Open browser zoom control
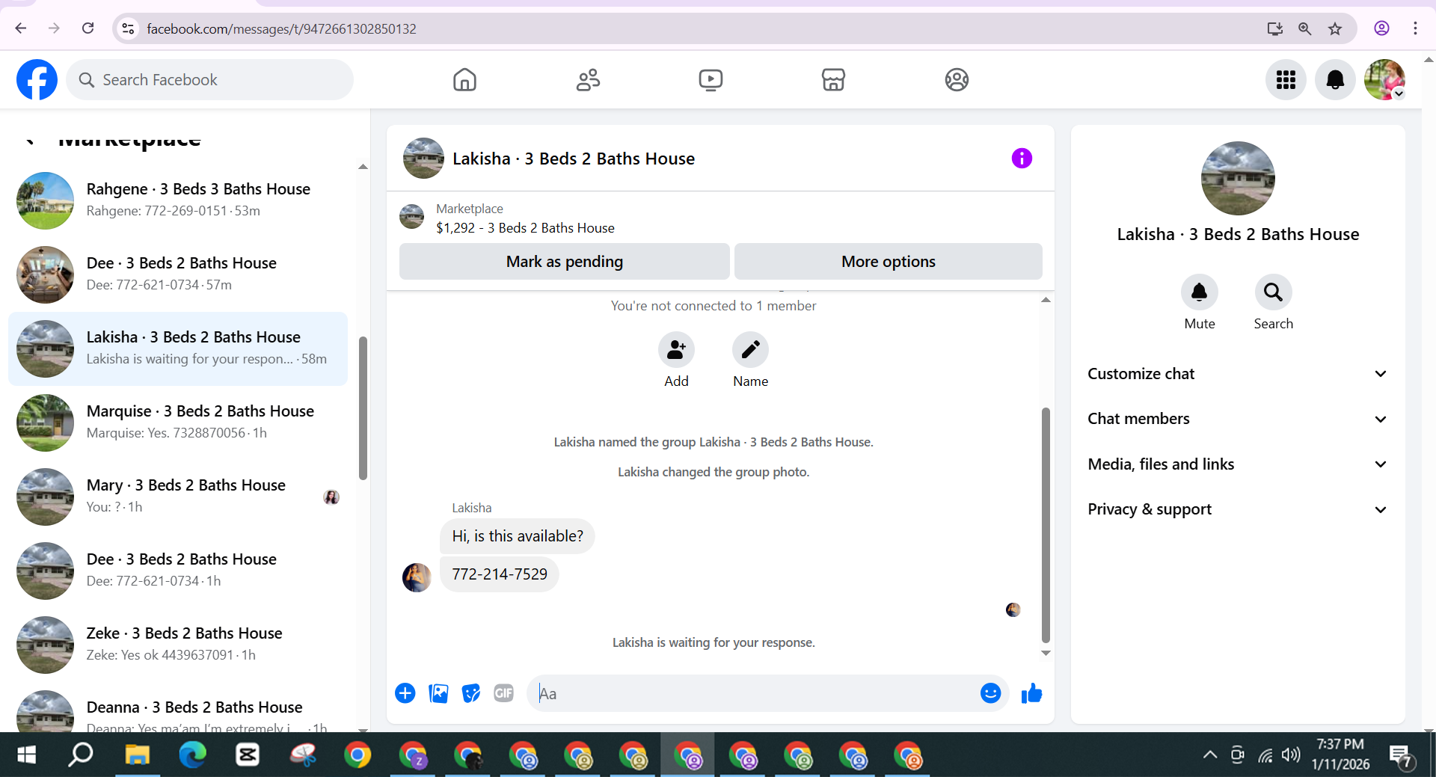Screen dimensions: 1436x777 (x=1305, y=28)
